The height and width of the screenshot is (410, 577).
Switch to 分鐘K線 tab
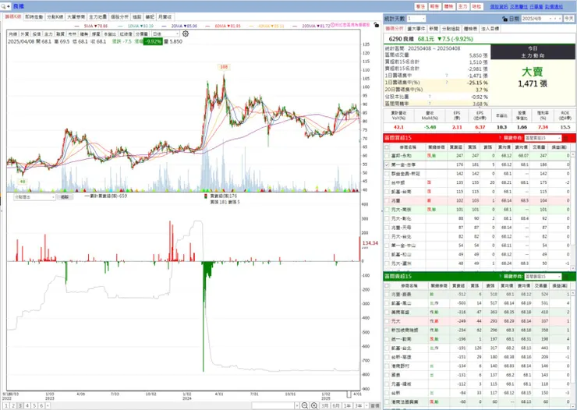(x=55, y=17)
